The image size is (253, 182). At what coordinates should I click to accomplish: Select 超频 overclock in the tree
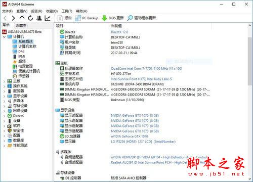(19, 61)
